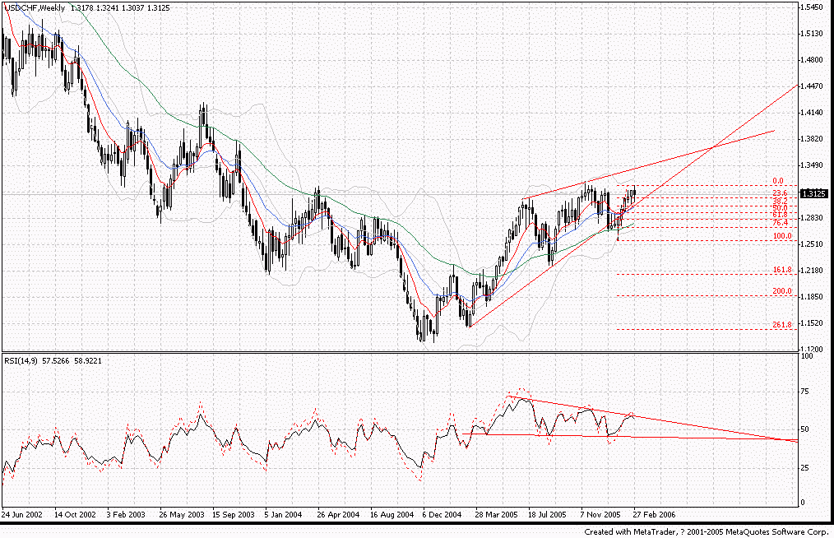Click the 23.6 Fibonacci retracement label

(x=781, y=194)
